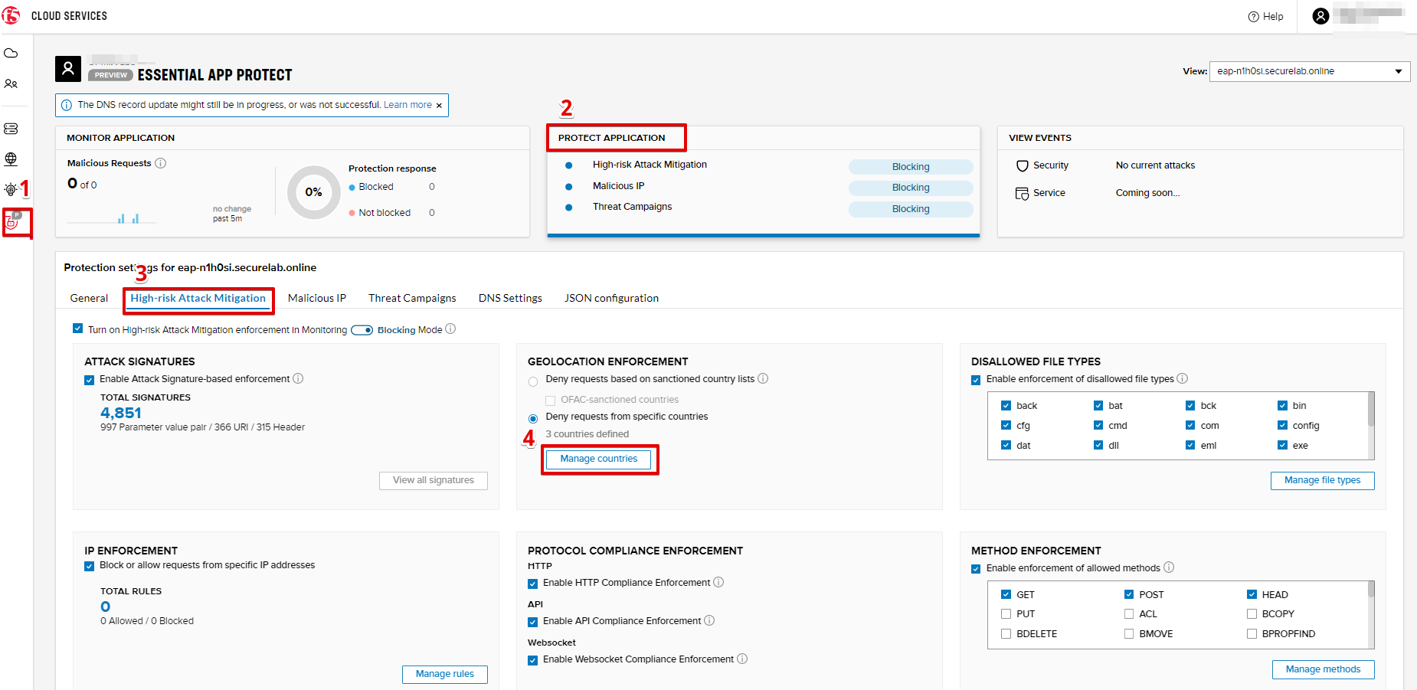Open the View application dropdown

(1309, 71)
